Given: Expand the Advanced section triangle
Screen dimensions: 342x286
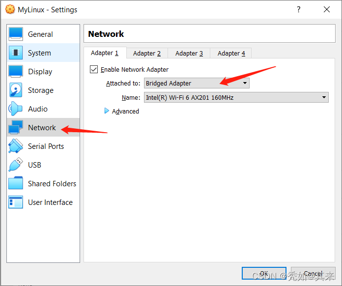Looking at the screenshot, I should [107, 111].
